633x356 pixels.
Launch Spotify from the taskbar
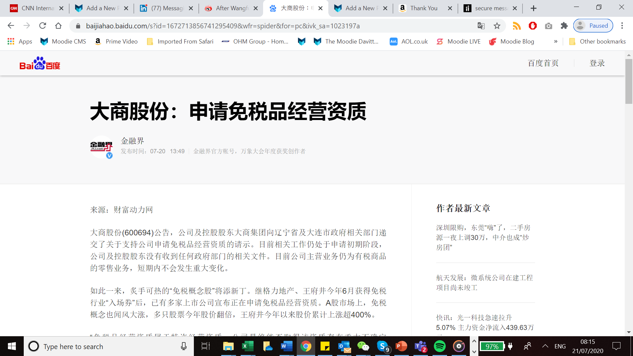point(440,346)
